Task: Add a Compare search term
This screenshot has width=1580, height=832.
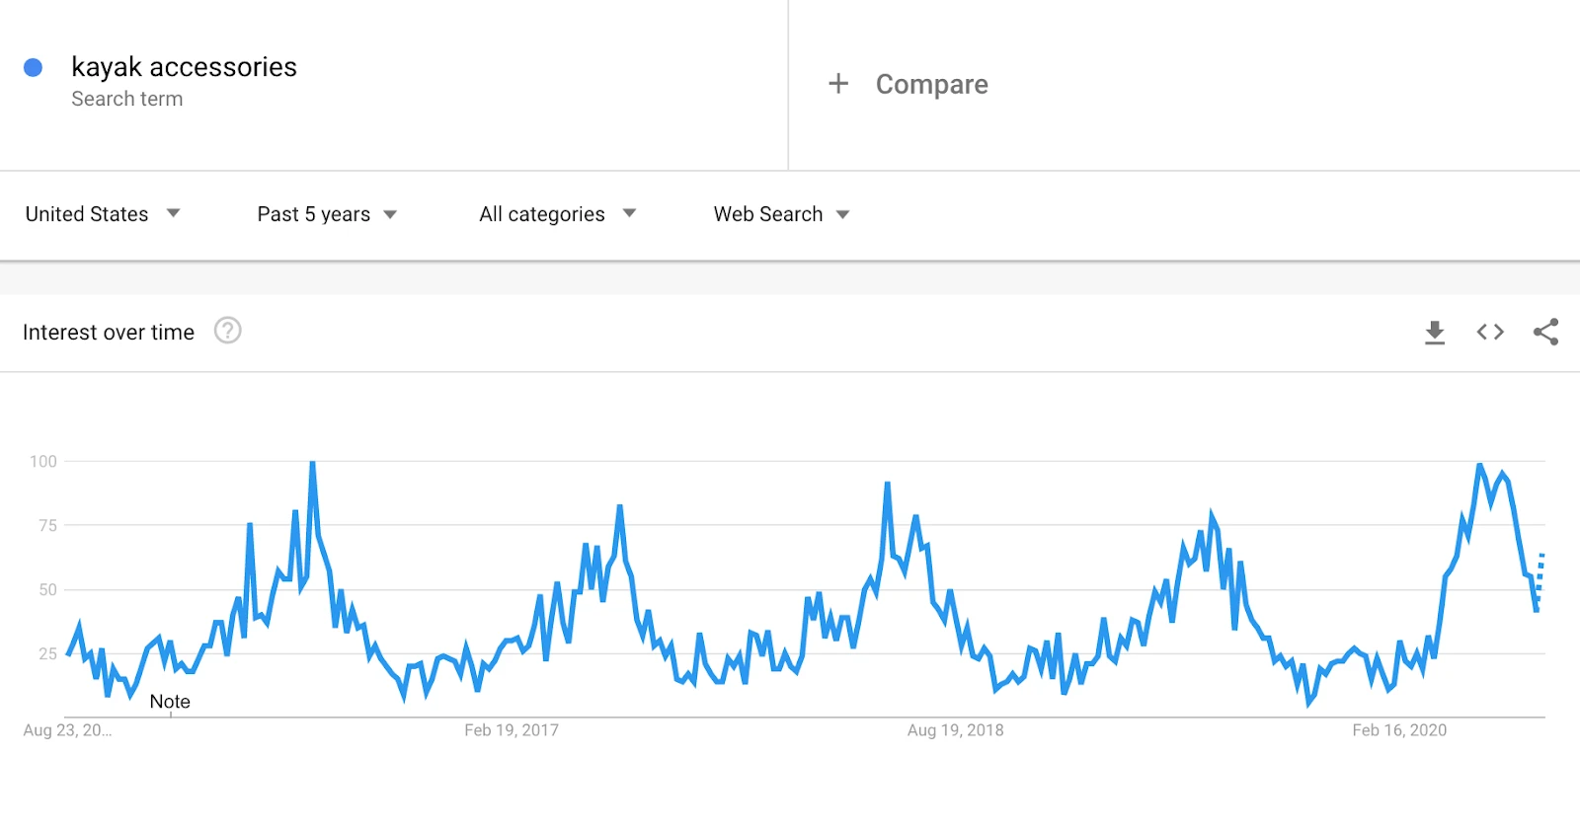Action: tap(931, 84)
